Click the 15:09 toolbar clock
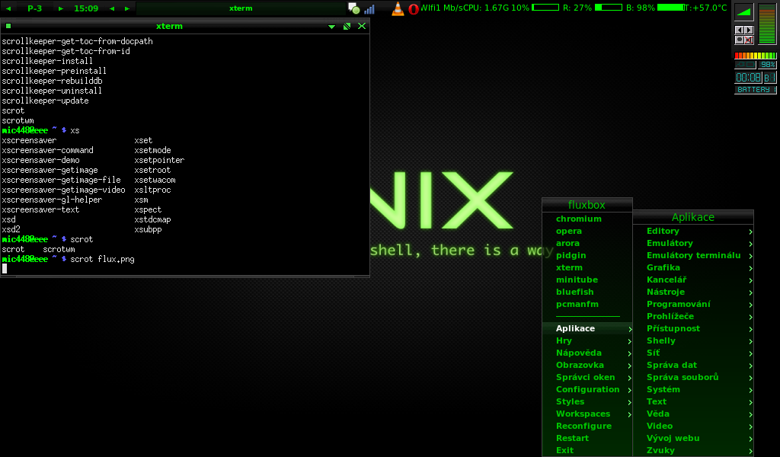Screen dimensions: 780x457 point(86,8)
